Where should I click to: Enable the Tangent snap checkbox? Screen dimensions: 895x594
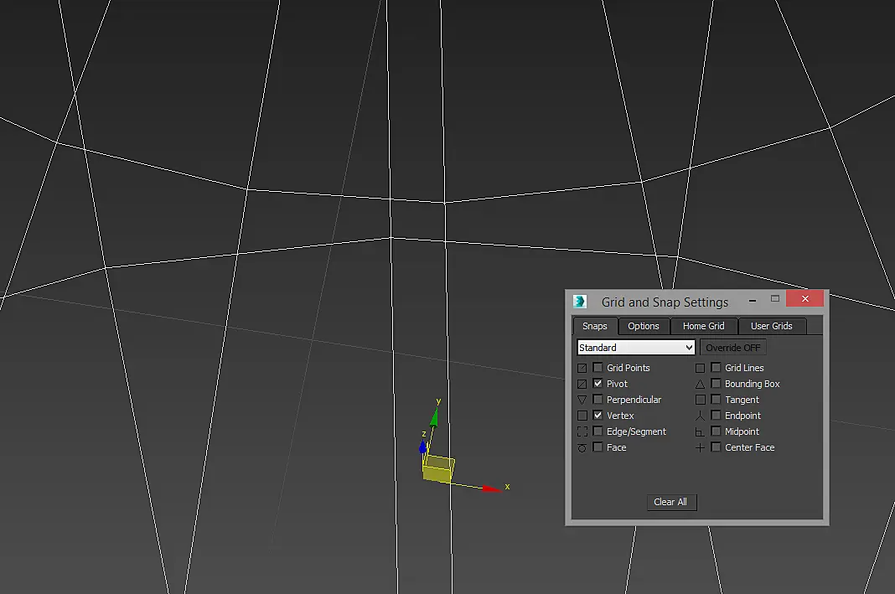tap(716, 400)
